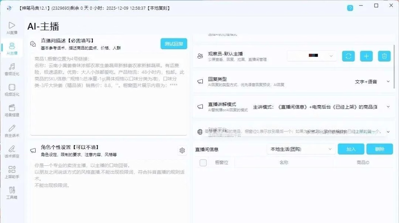Click the refresh observer button

348,56
